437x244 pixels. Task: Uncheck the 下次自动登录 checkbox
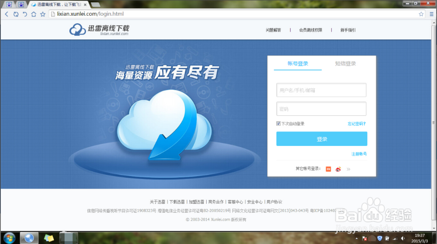[x=278, y=124]
